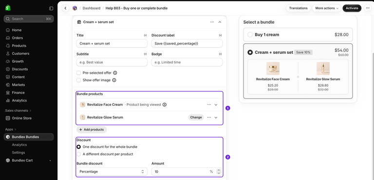Click the Shopify logo icon

pos(8,8)
